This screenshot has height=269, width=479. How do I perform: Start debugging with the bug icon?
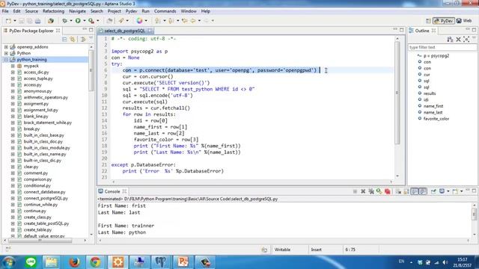[64, 21]
